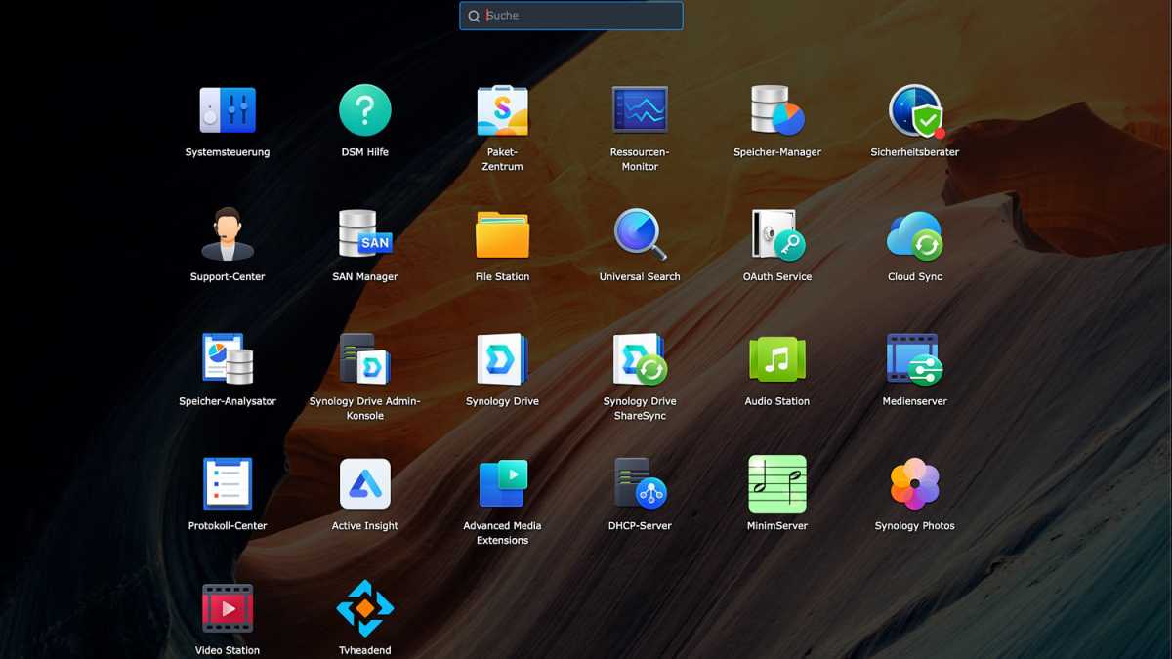
Task: Launch the Sicherheitsberater security advisor
Action: [x=915, y=110]
